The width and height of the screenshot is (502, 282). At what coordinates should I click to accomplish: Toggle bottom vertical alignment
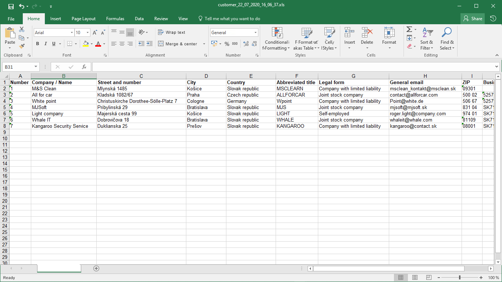[130, 33]
